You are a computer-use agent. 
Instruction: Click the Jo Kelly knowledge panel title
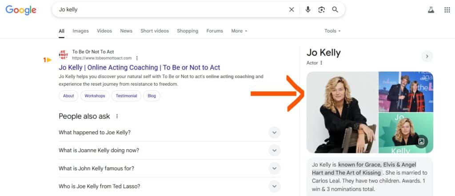point(323,53)
